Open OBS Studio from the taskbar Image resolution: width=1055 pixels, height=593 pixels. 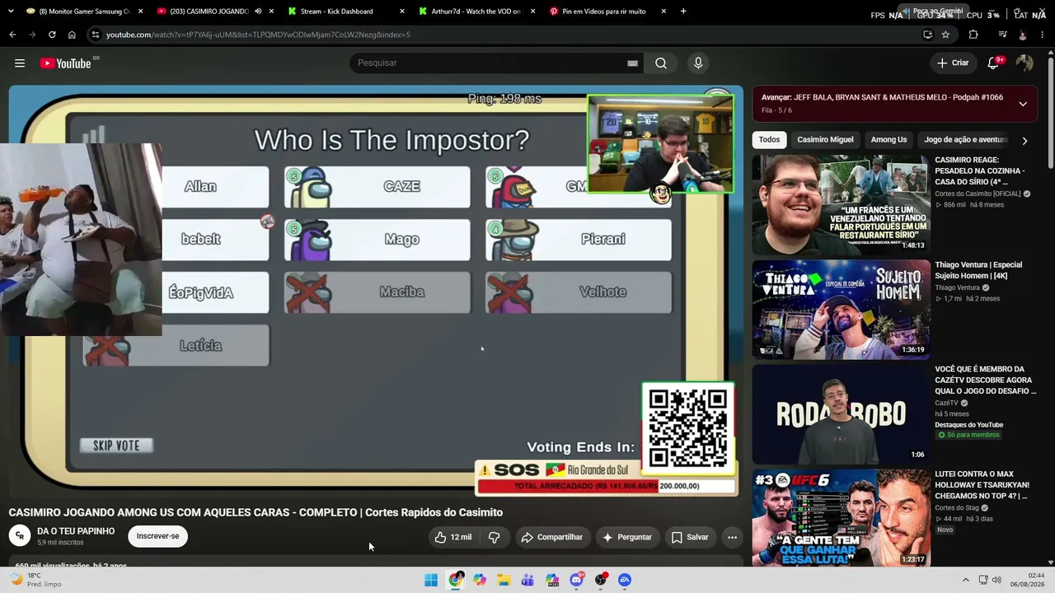(x=601, y=580)
